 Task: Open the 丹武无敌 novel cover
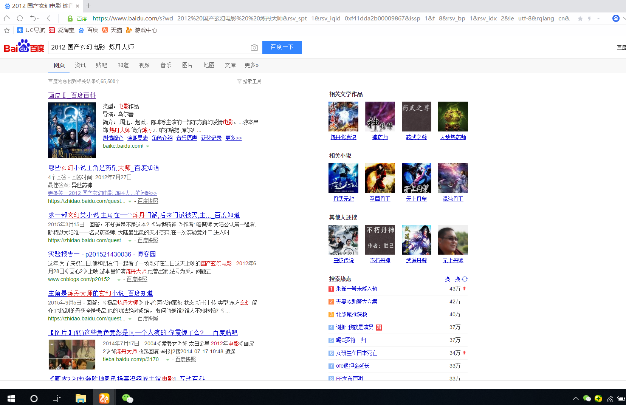pos(343,178)
